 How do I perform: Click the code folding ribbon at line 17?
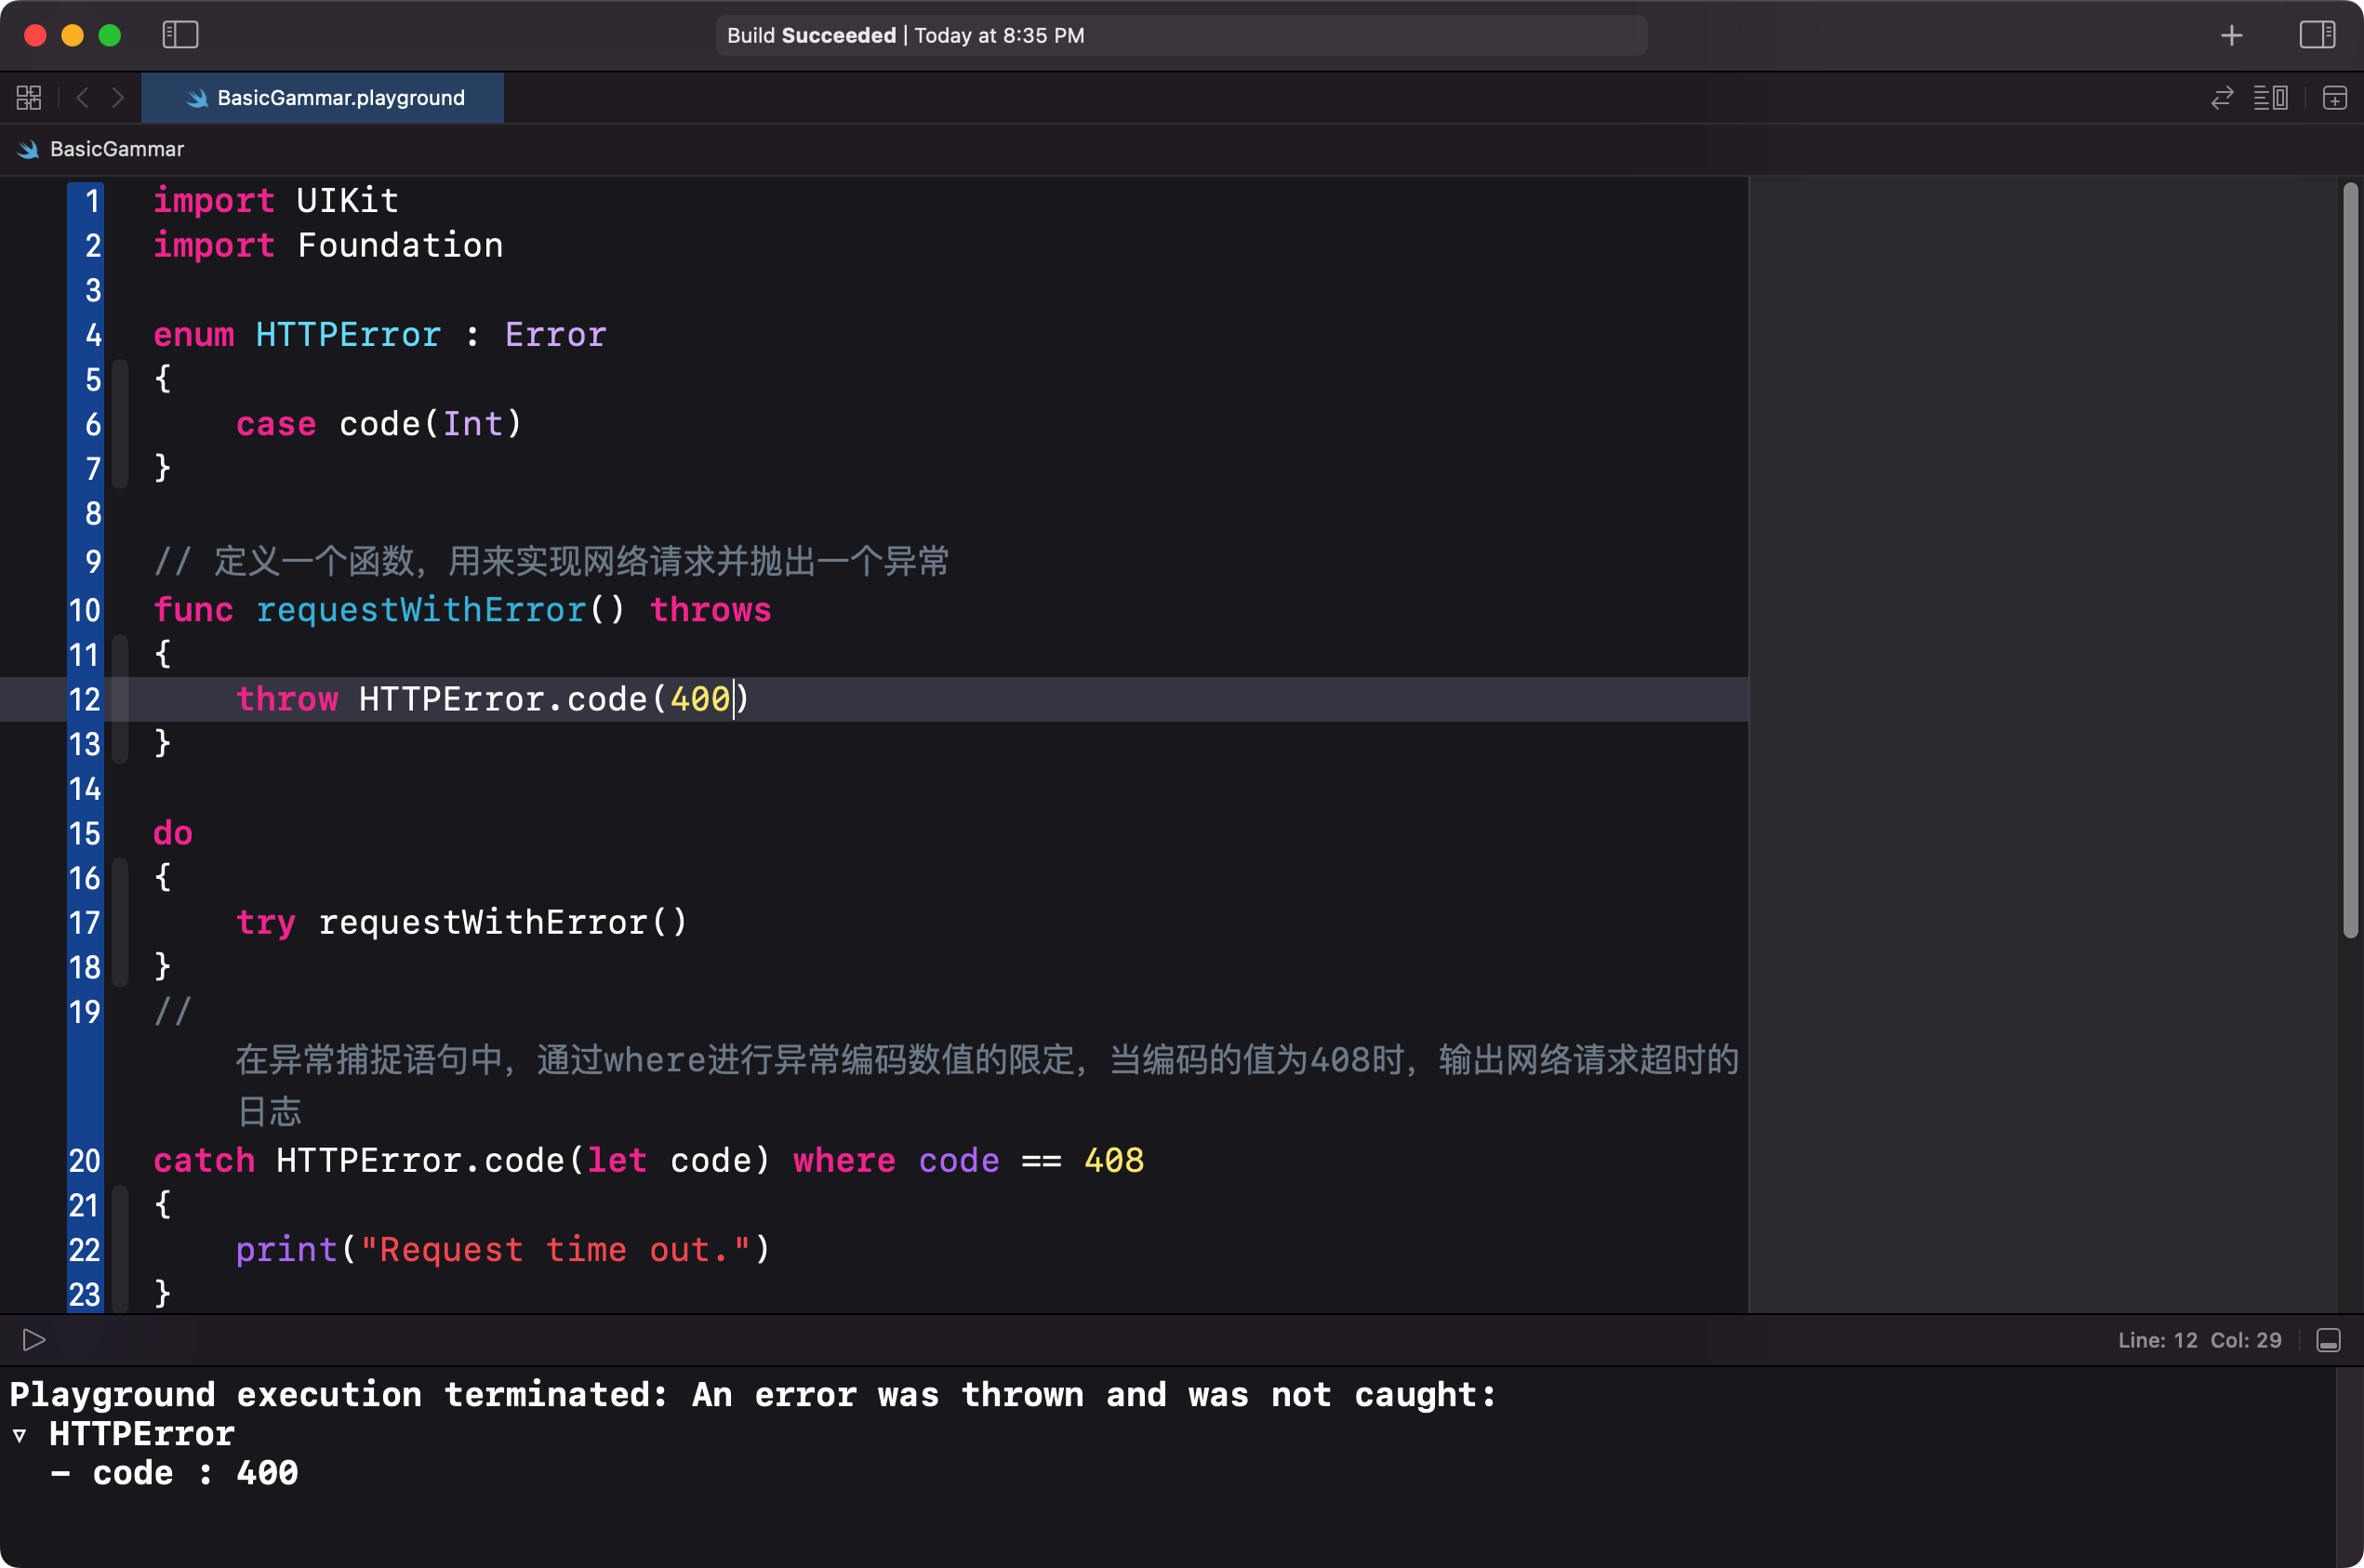coord(121,922)
